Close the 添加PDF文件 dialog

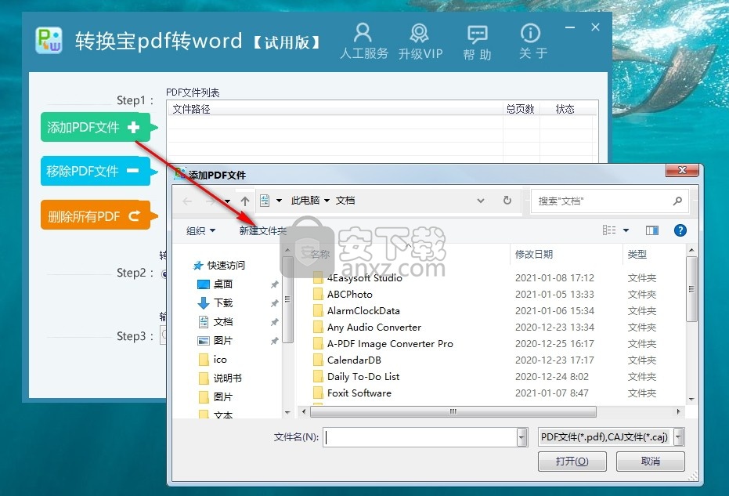pos(682,170)
